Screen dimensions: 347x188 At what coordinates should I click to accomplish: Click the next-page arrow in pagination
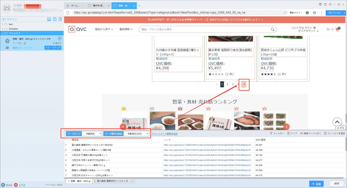click(244, 84)
